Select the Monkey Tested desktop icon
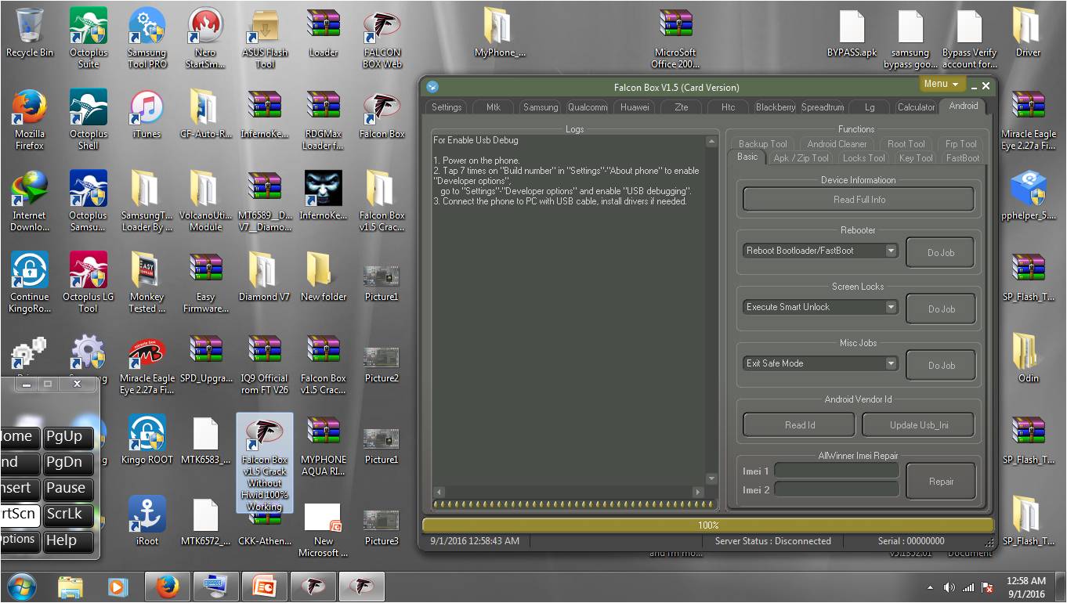 [146, 282]
